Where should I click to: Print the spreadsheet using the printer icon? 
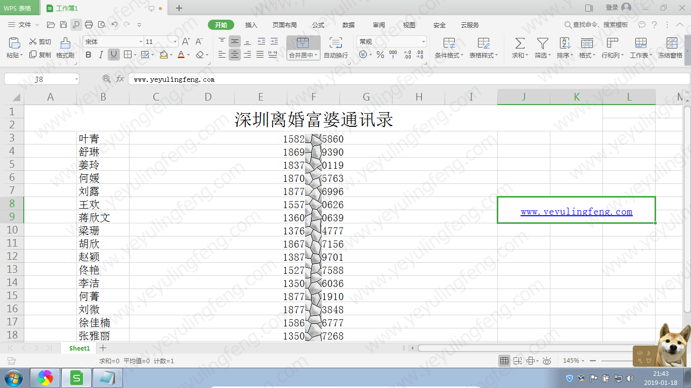coord(89,25)
